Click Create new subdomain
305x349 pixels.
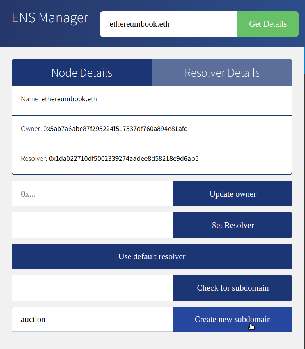click(x=232, y=319)
